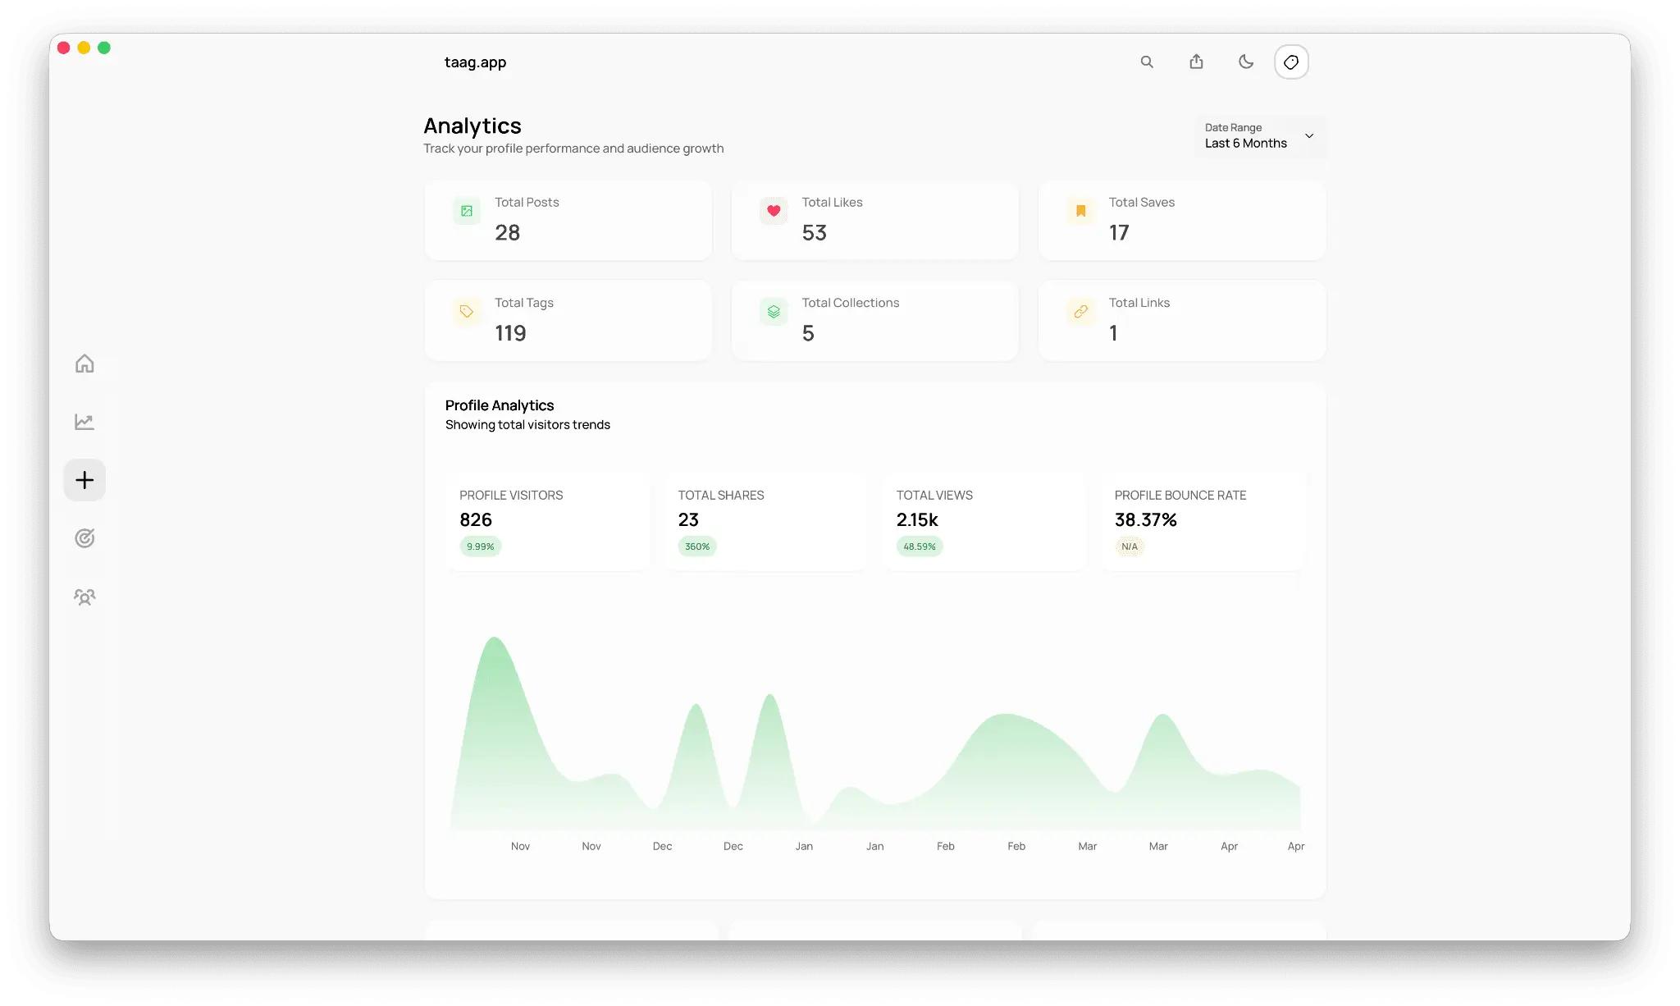
Task: Click the share upload icon
Action: click(1196, 62)
